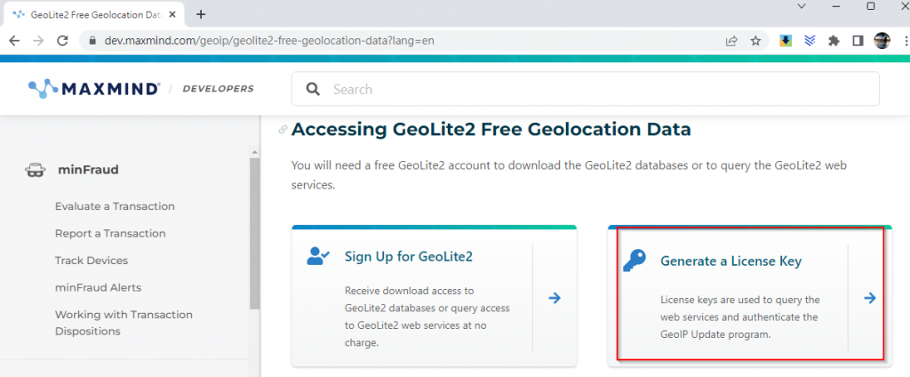Click the share page icon in address bar
Image resolution: width=910 pixels, height=377 pixels.
tap(732, 41)
